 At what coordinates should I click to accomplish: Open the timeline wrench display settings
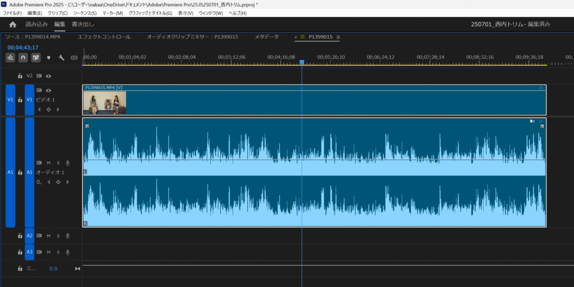click(x=61, y=57)
